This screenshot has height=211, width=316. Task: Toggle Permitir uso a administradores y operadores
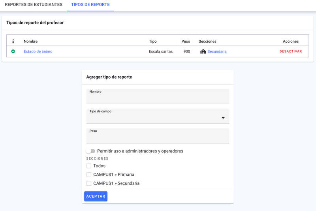click(x=90, y=151)
